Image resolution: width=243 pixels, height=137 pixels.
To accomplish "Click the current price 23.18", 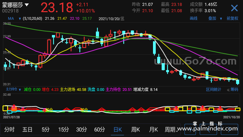I will 57,7.
